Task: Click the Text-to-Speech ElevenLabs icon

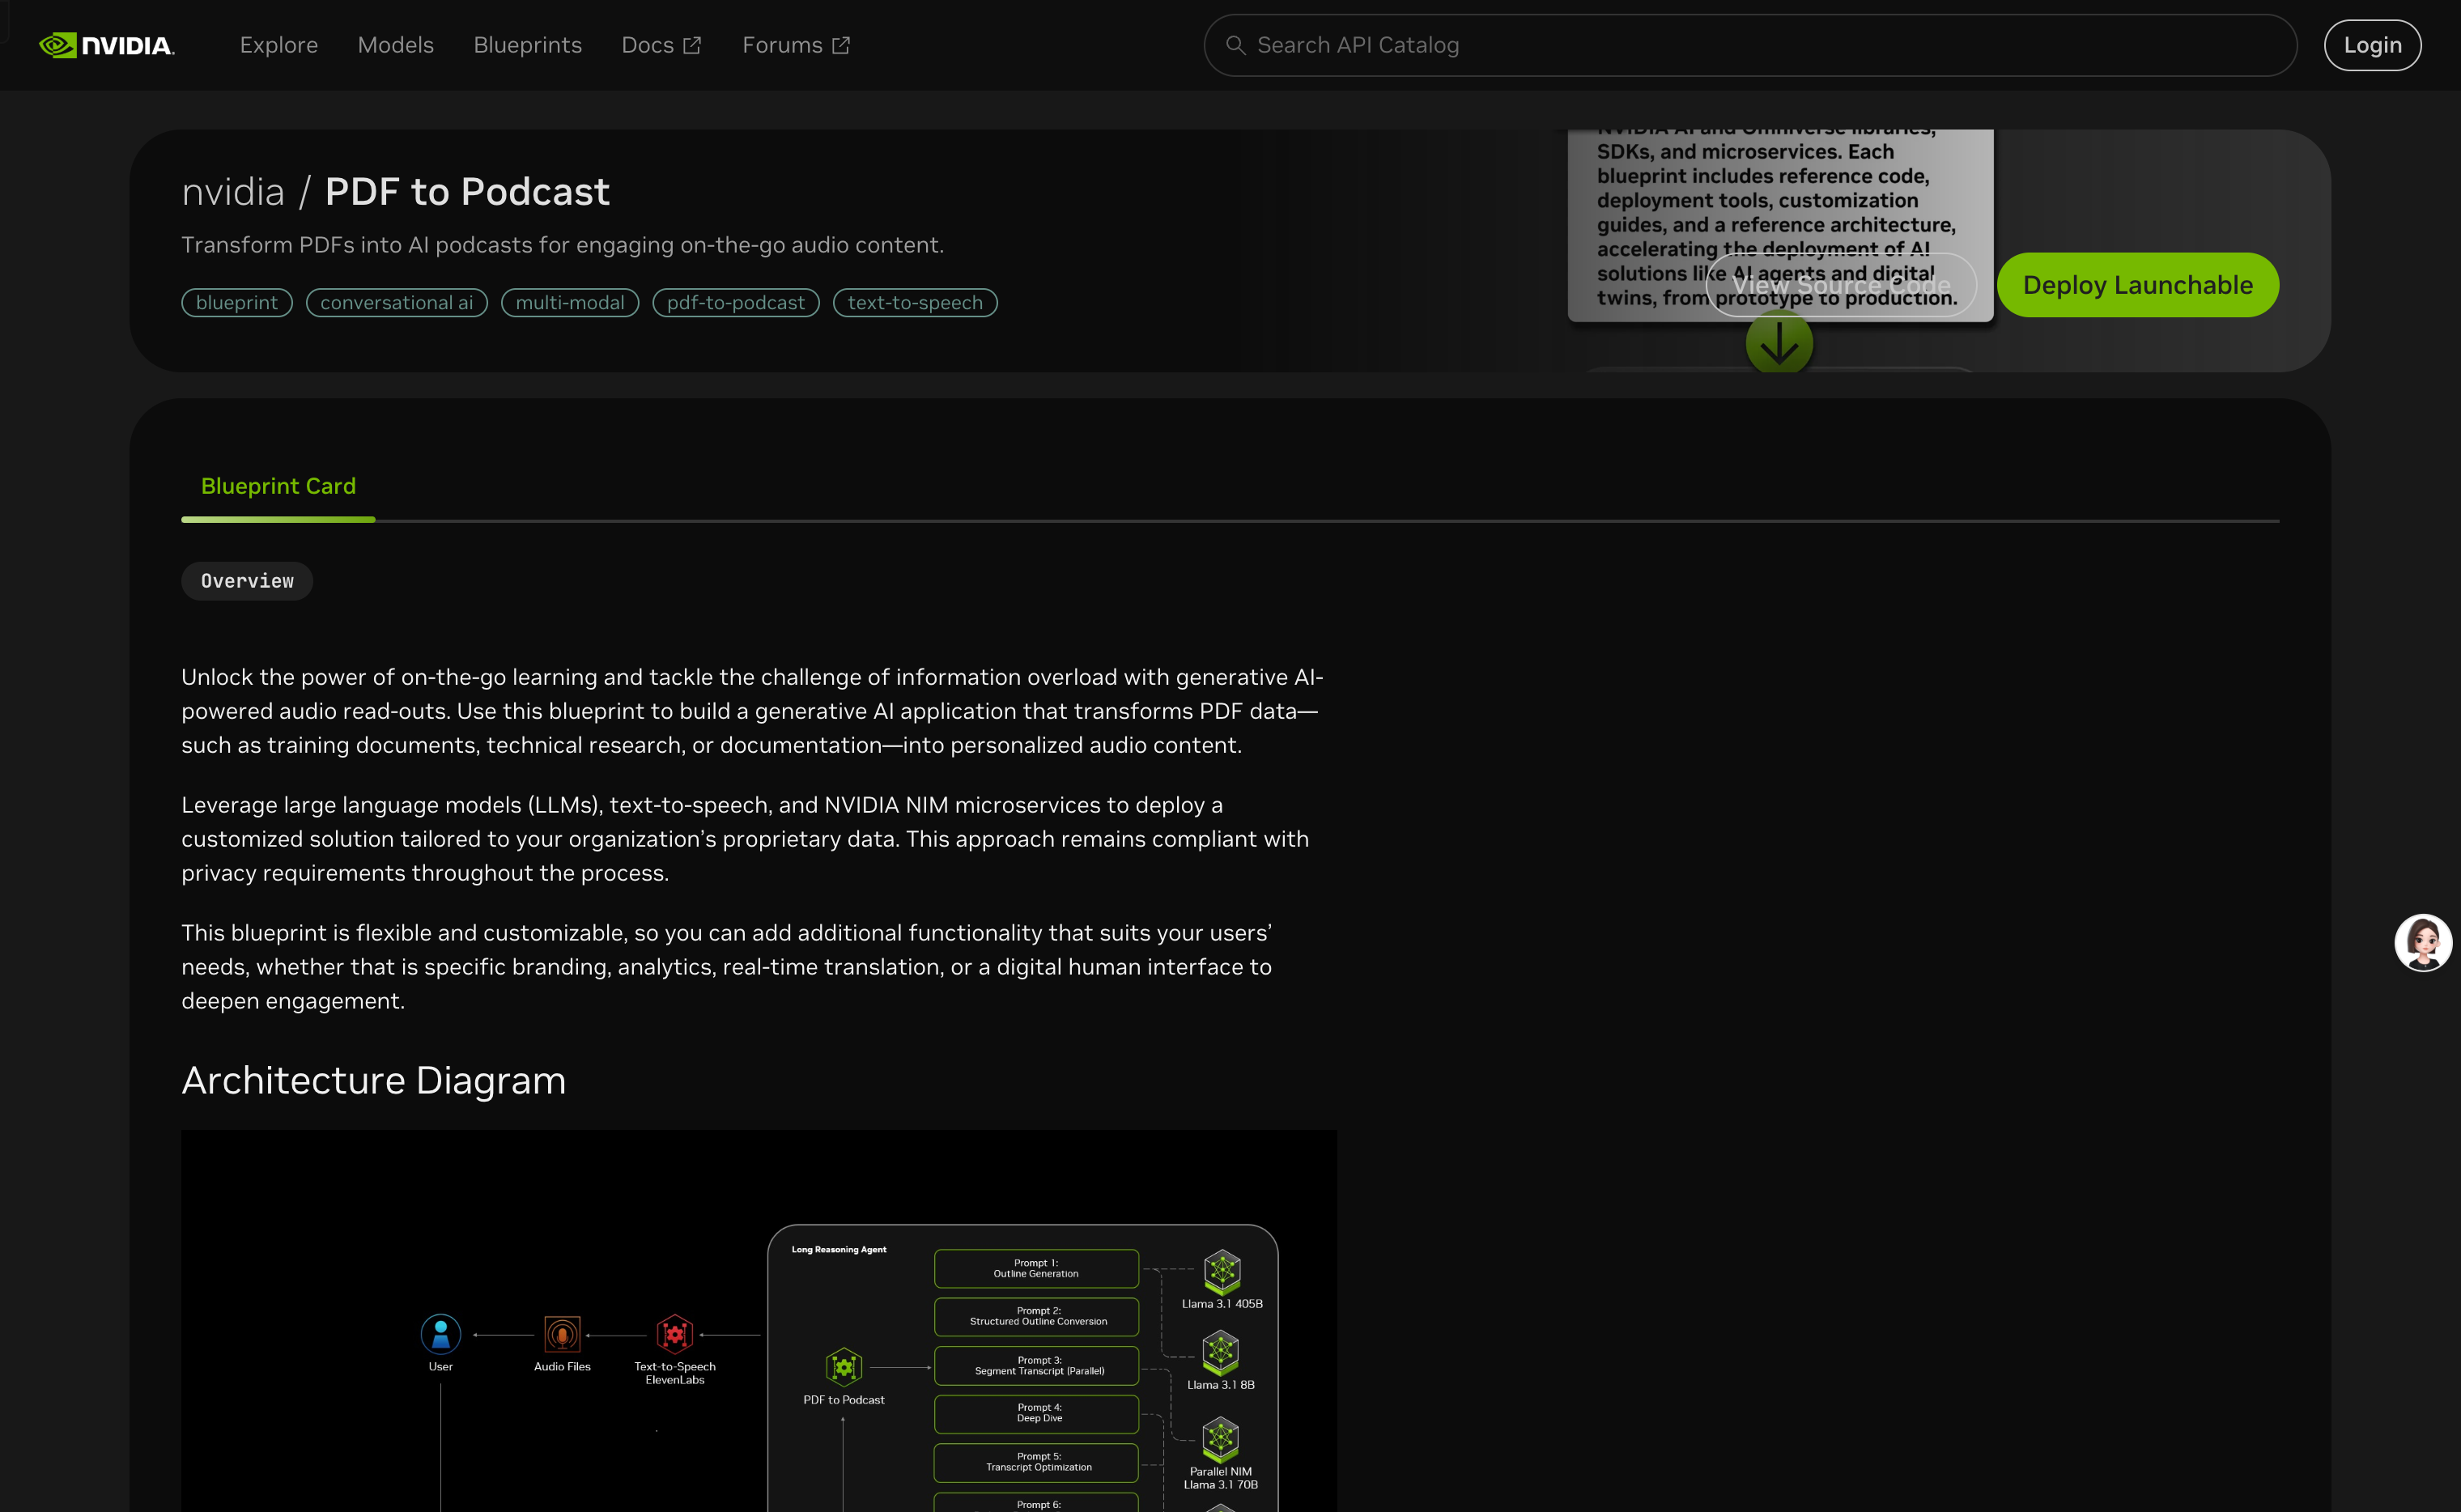Action: [675, 1334]
